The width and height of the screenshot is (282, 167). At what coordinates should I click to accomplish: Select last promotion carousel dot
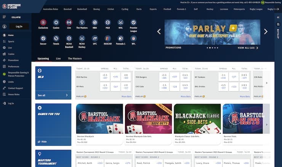(x=218, y=48)
